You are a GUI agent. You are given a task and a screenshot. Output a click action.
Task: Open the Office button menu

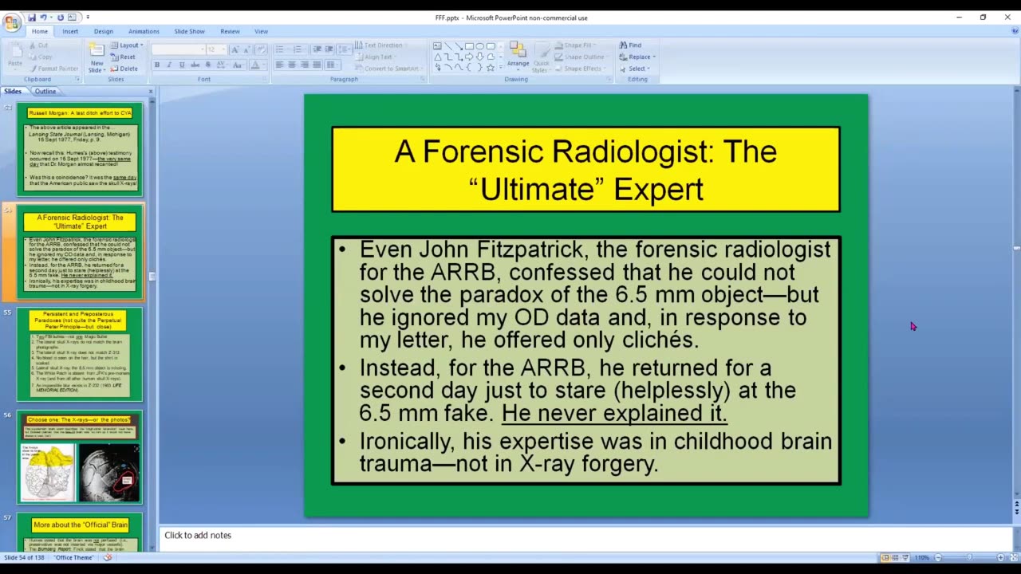tap(11, 22)
